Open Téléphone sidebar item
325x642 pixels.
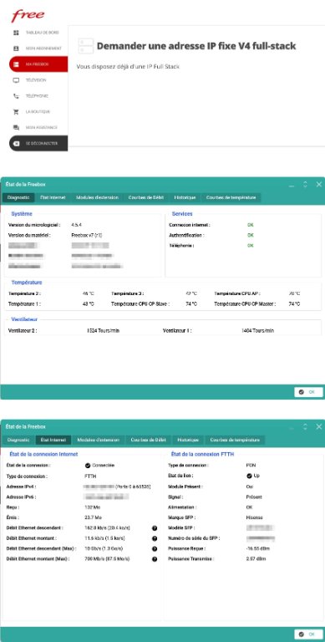tap(38, 96)
